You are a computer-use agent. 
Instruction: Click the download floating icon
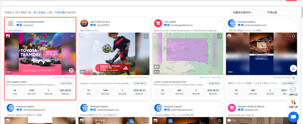coord(293,68)
